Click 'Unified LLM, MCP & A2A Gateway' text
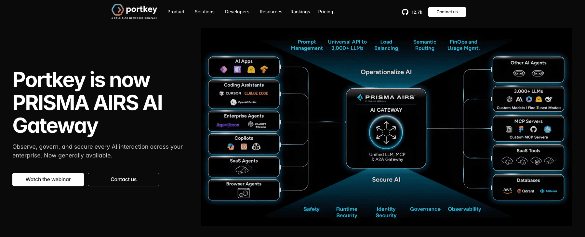 coord(387,157)
